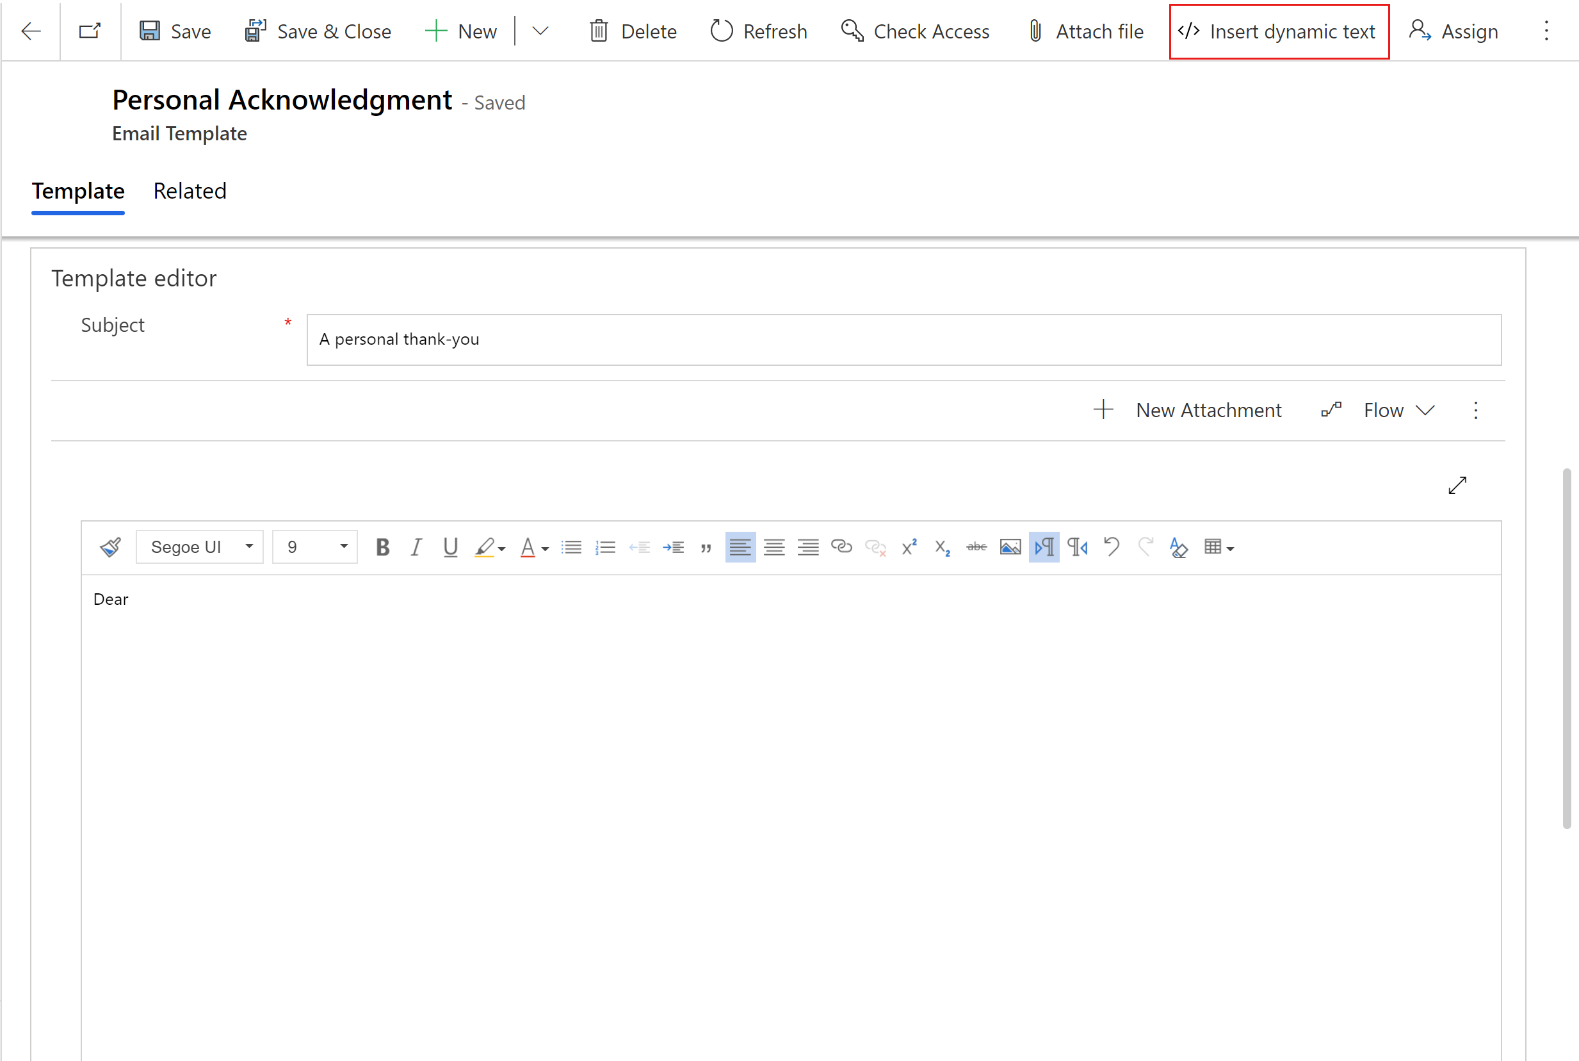Switch to the Template tab

pyautogui.click(x=78, y=191)
